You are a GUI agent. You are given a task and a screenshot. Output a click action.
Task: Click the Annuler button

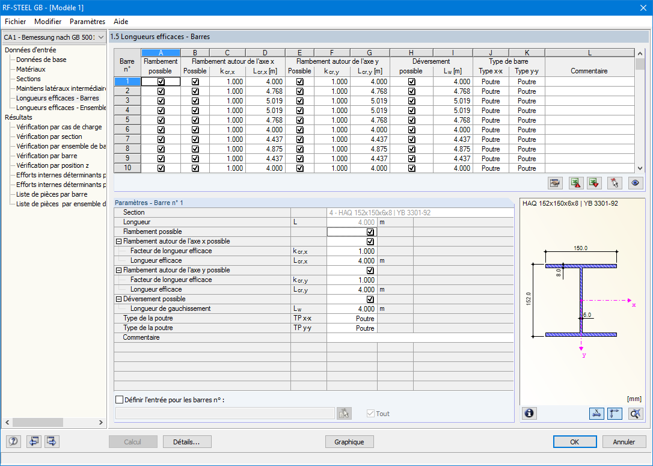tap(624, 442)
